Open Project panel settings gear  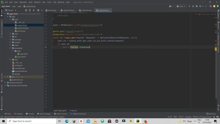[x=38, y=10]
